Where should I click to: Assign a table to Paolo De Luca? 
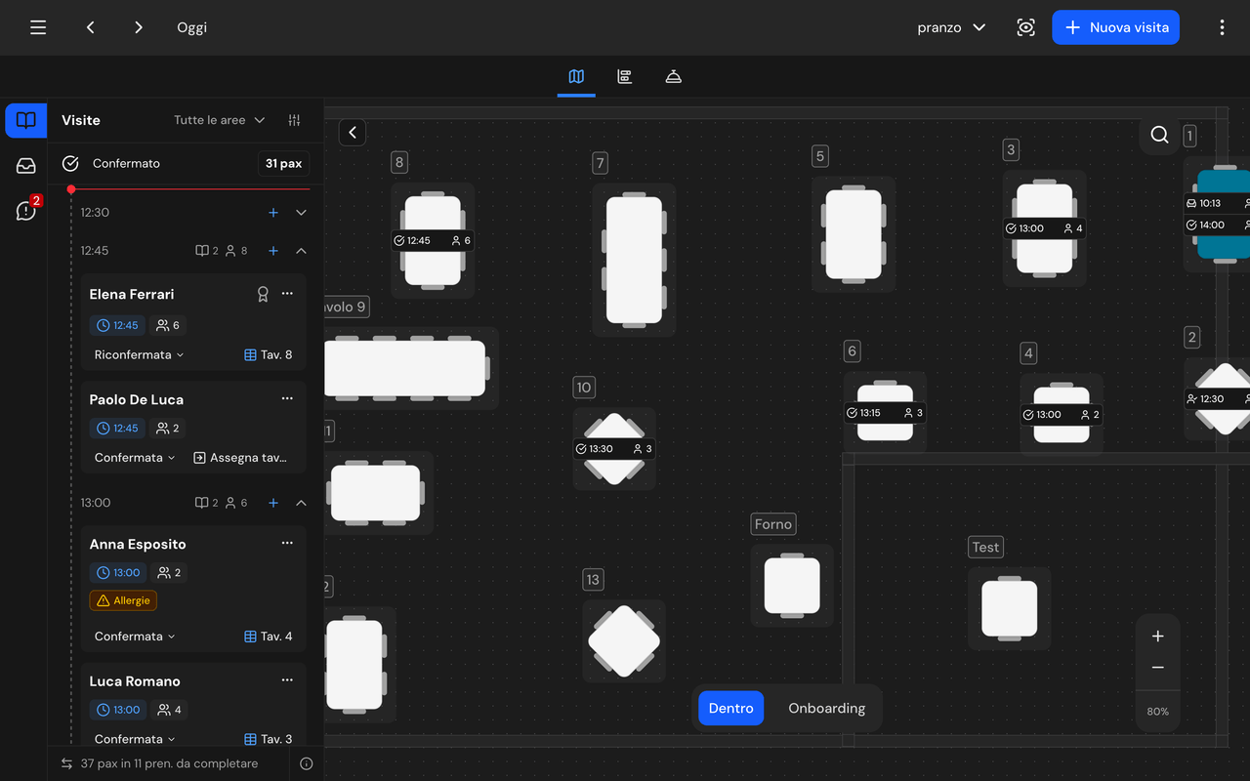tap(240, 457)
